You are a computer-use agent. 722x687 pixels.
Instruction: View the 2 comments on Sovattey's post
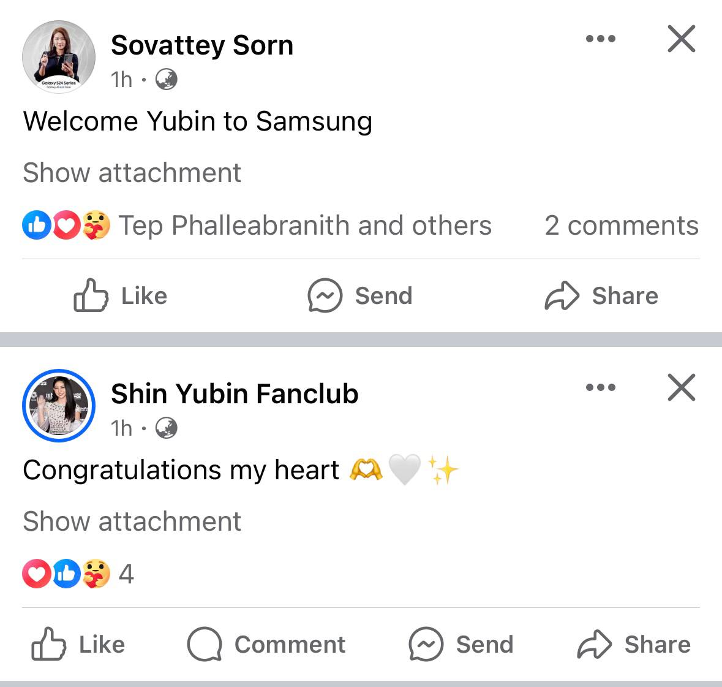(x=621, y=226)
